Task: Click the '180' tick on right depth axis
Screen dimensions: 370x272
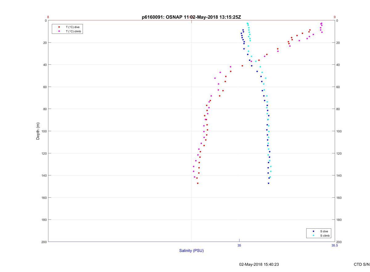Action: click(x=339, y=220)
